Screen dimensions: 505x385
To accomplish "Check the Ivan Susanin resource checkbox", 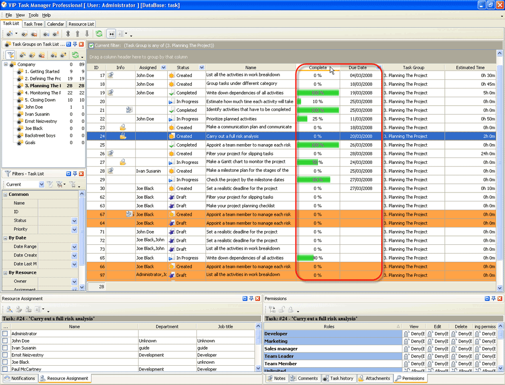I will point(5,347).
